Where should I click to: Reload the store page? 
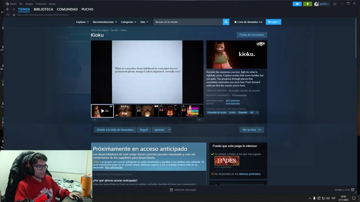click(8, 15)
